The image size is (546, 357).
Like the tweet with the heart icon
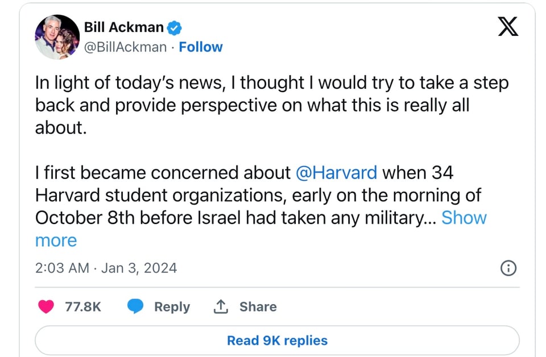45,307
